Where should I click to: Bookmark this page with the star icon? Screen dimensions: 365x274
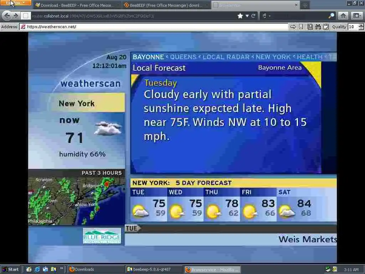tap(240, 16)
